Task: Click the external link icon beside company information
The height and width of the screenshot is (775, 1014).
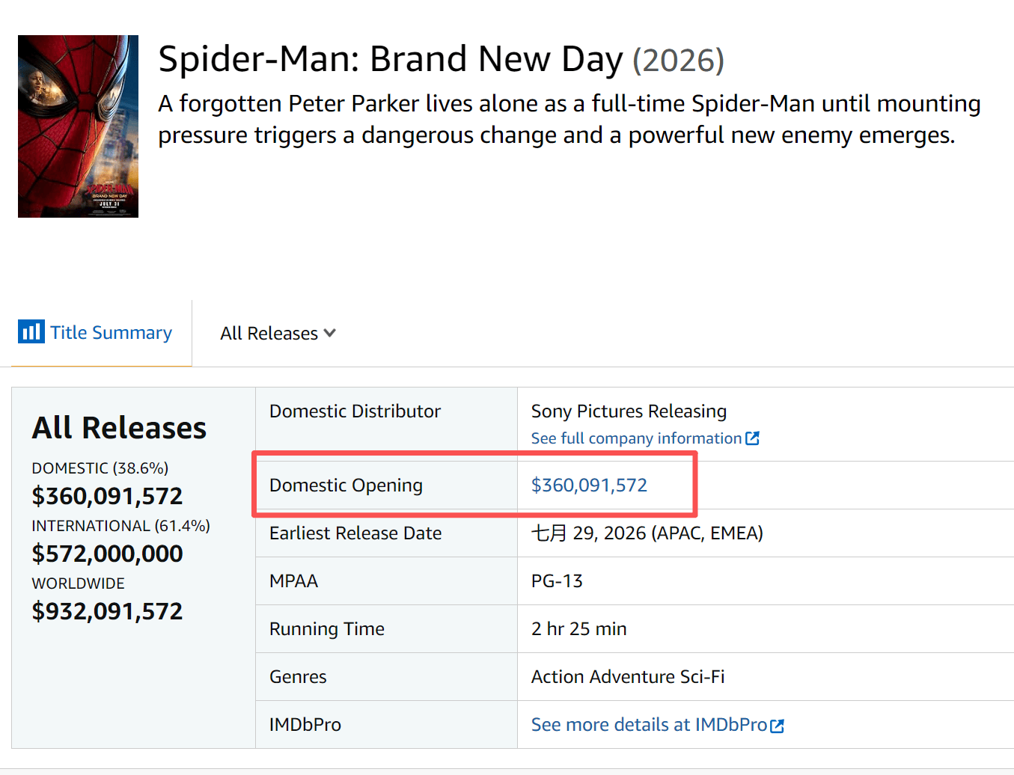Action: 753,438
